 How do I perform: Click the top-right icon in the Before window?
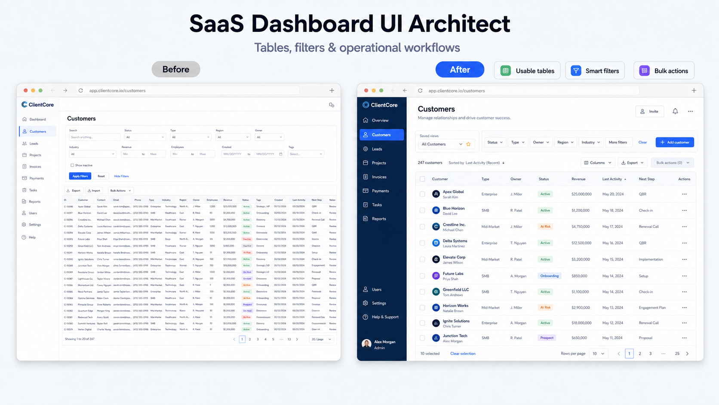click(x=332, y=105)
